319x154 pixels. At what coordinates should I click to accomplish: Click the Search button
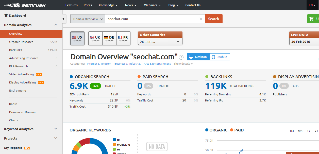[213, 19]
